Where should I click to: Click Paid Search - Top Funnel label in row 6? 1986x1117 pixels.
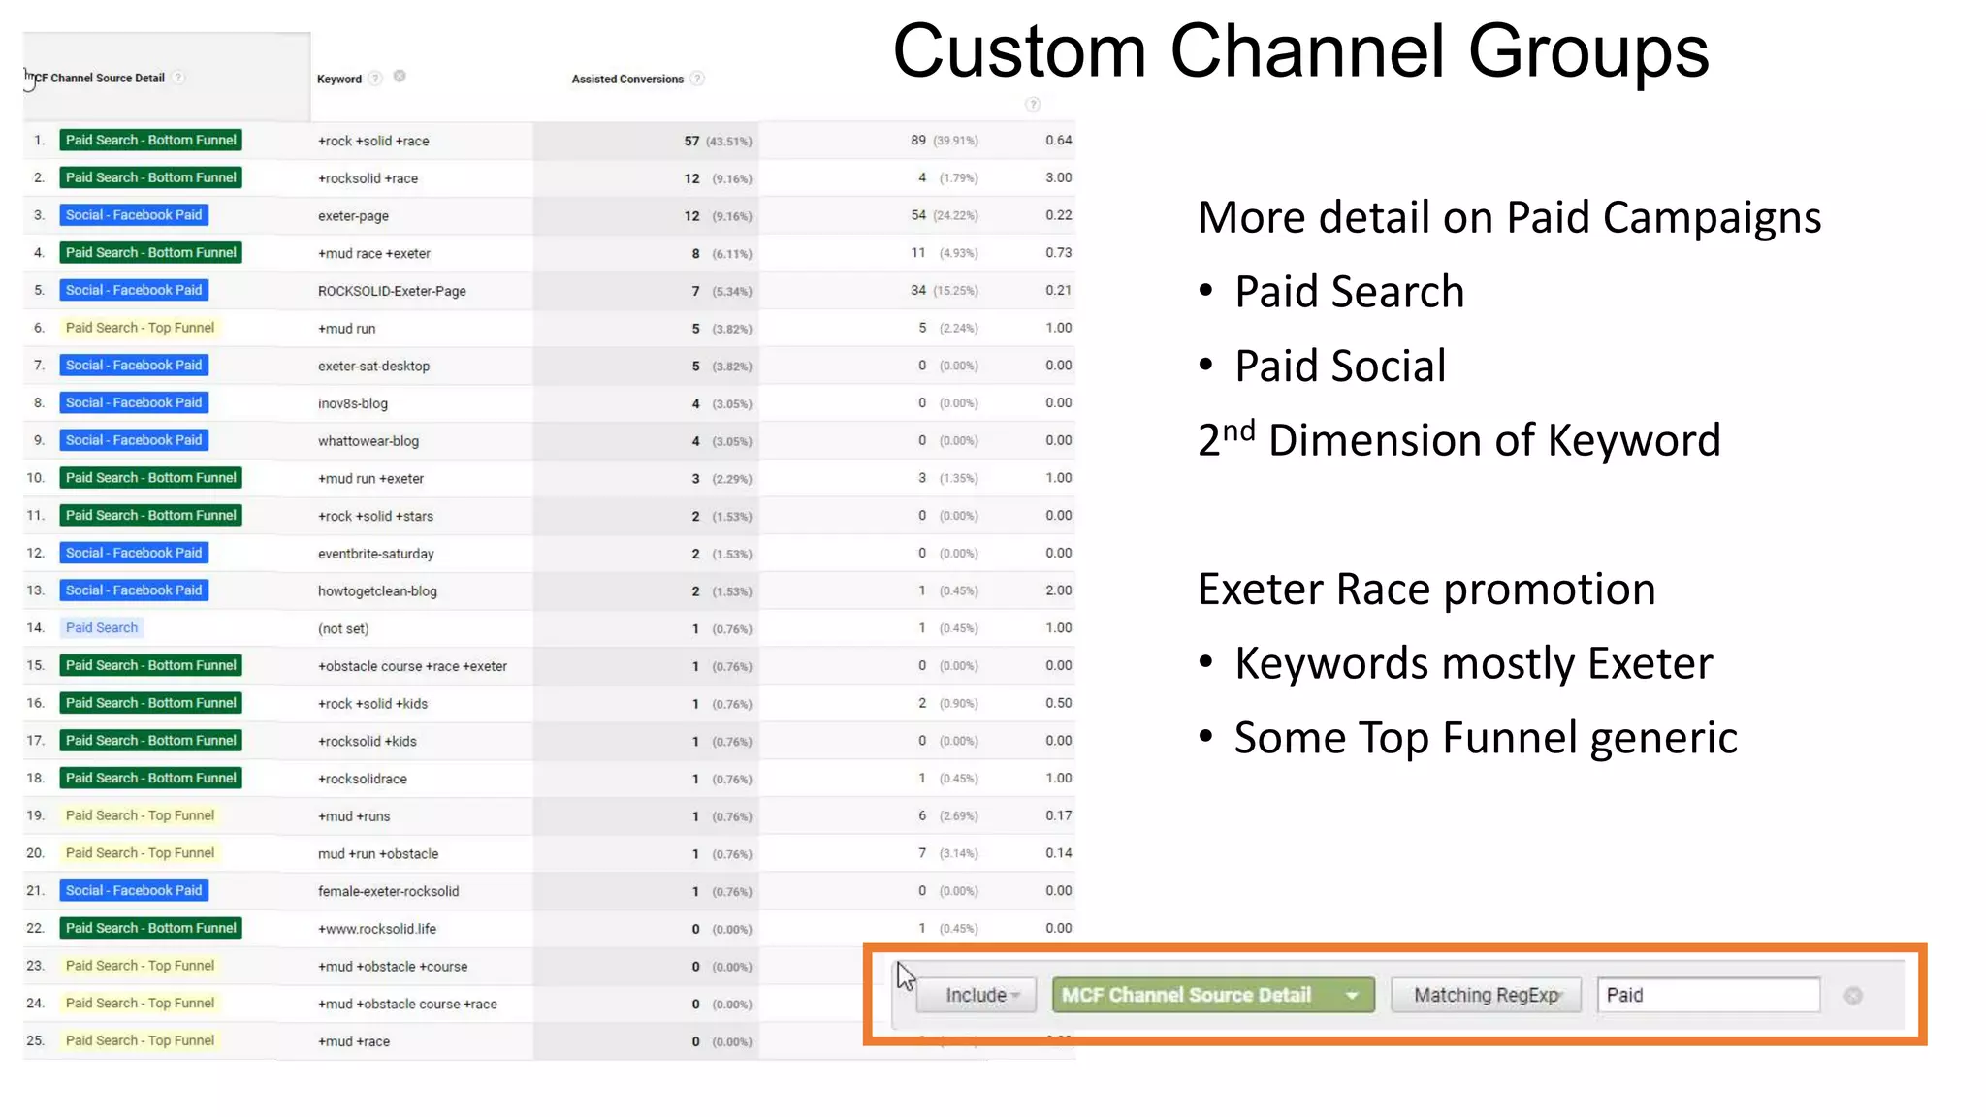point(140,328)
